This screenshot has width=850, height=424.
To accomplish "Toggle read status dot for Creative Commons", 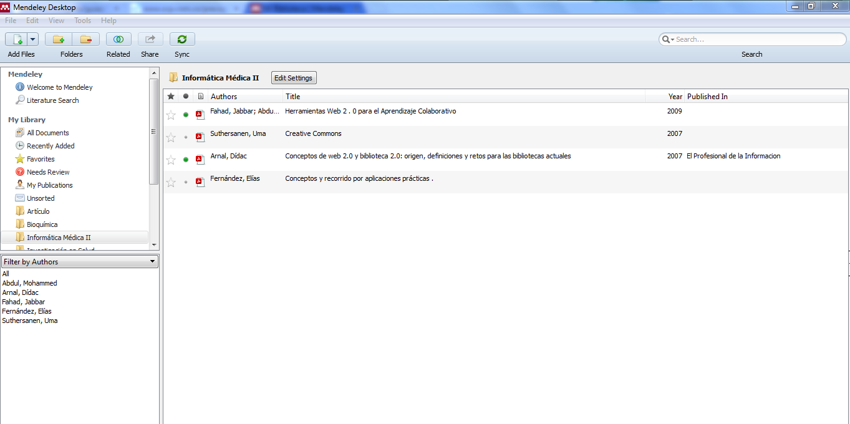I will tap(186, 137).
